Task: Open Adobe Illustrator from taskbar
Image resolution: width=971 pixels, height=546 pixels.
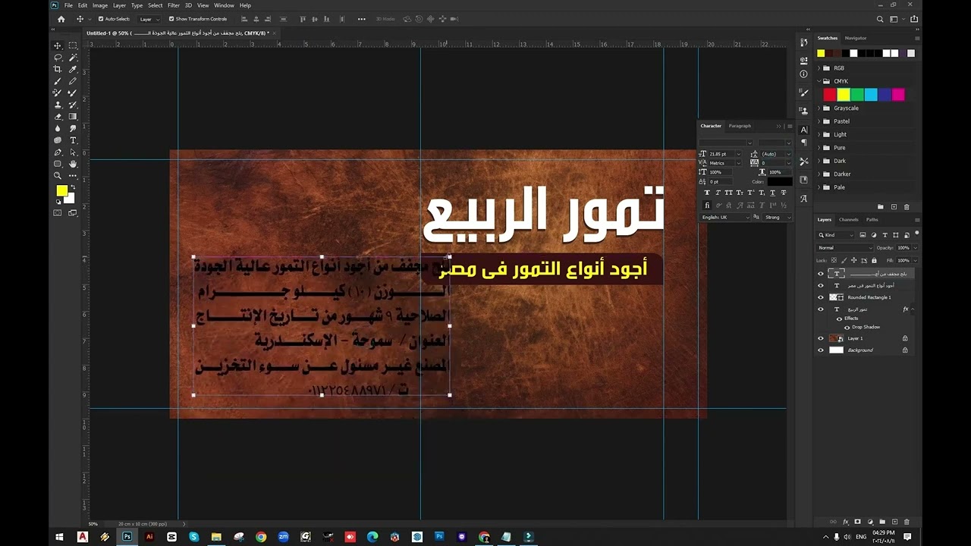Action: click(149, 537)
